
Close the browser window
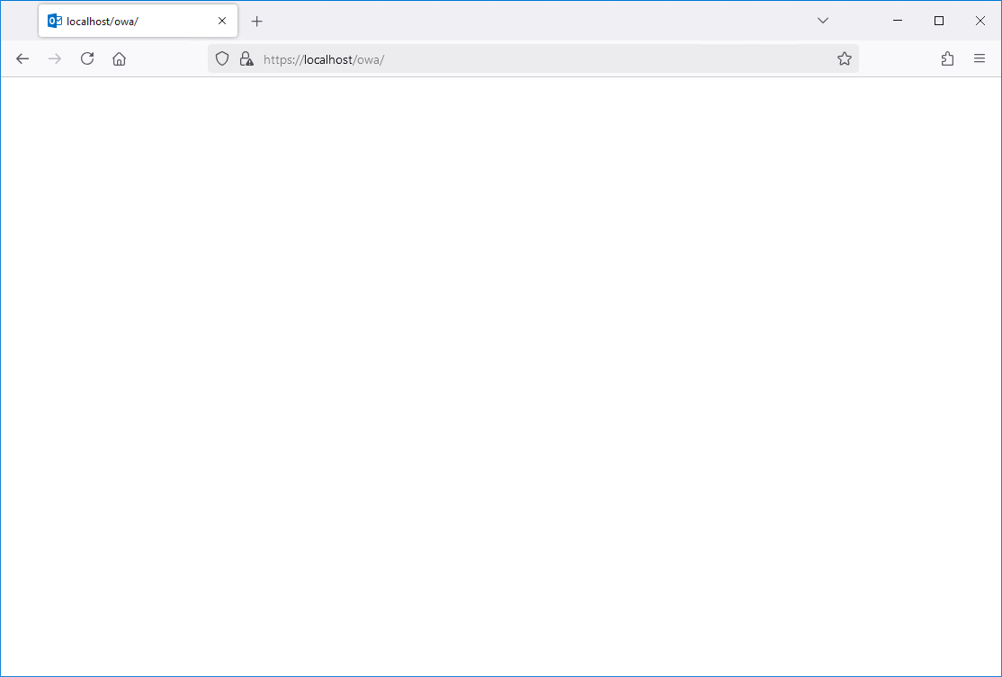[x=980, y=21]
